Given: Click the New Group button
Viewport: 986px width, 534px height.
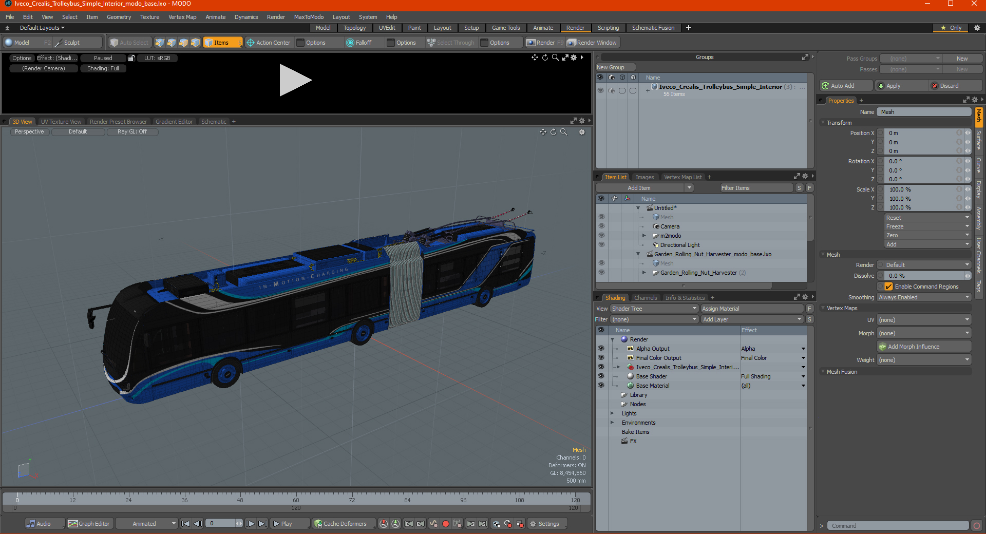Looking at the screenshot, I should pos(616,67).
